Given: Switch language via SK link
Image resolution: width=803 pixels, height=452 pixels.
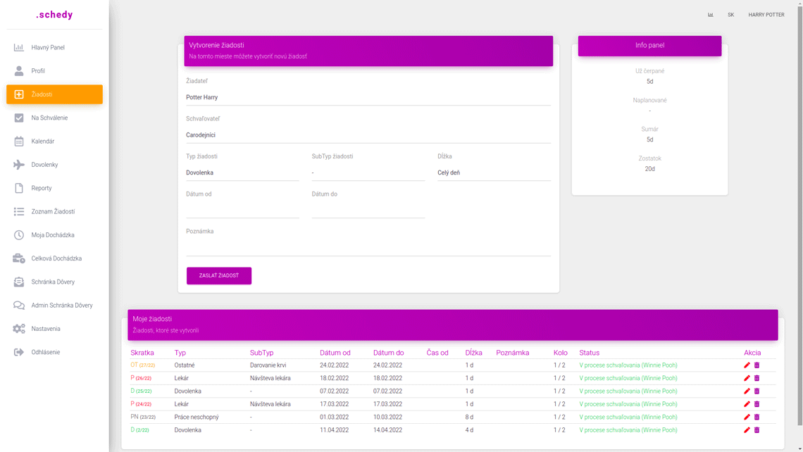Looking at the screenshot, I should point(731,15).
